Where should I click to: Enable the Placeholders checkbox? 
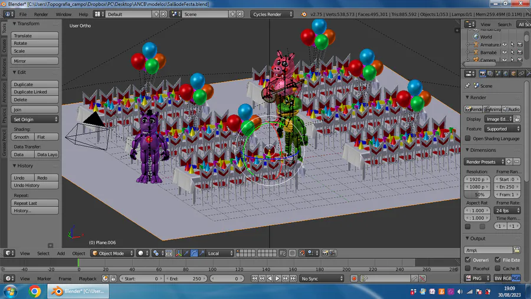coord(468,268)
